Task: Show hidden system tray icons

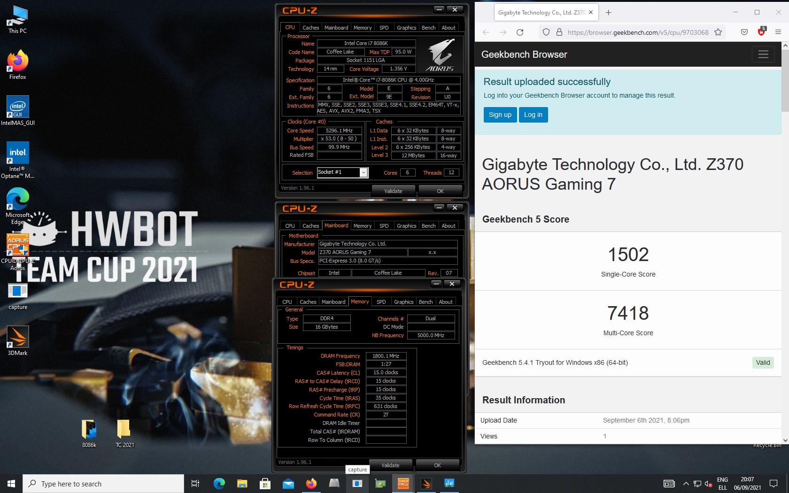Action: click(x=686, y=484)
